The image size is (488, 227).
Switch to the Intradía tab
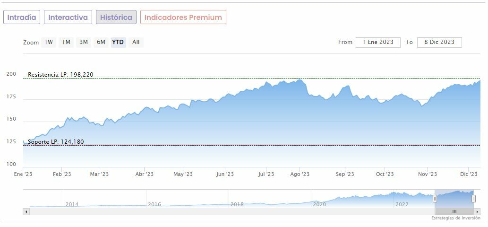click(22, 17)
